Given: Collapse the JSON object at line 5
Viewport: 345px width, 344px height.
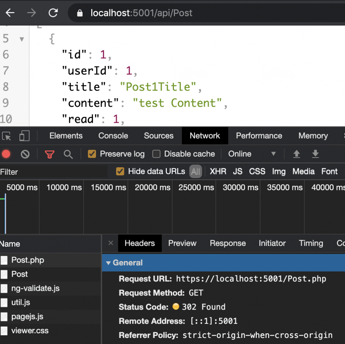Looking at the screenshot, I should [22, 39].
